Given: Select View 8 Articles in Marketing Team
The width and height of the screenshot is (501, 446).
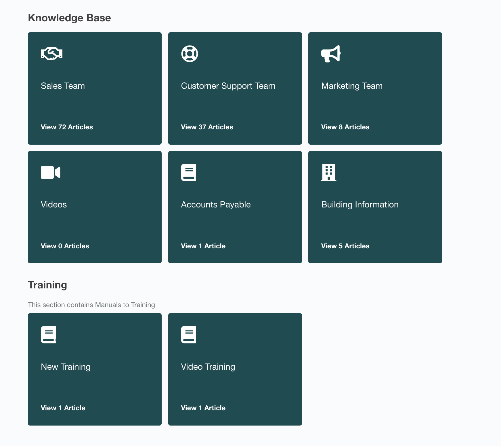Looking at the screenshot, I should (x=345, y=127).
